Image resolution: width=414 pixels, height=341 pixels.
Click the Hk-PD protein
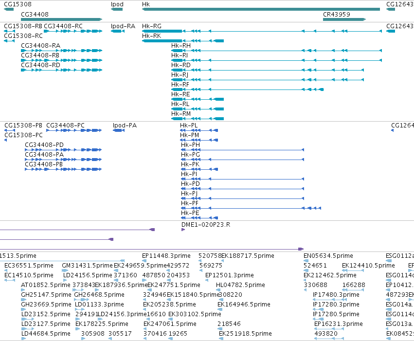click(x=242, y=189)
